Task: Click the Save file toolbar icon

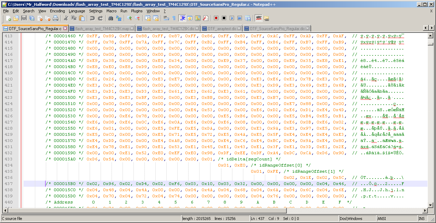Action: pos(24,18)
